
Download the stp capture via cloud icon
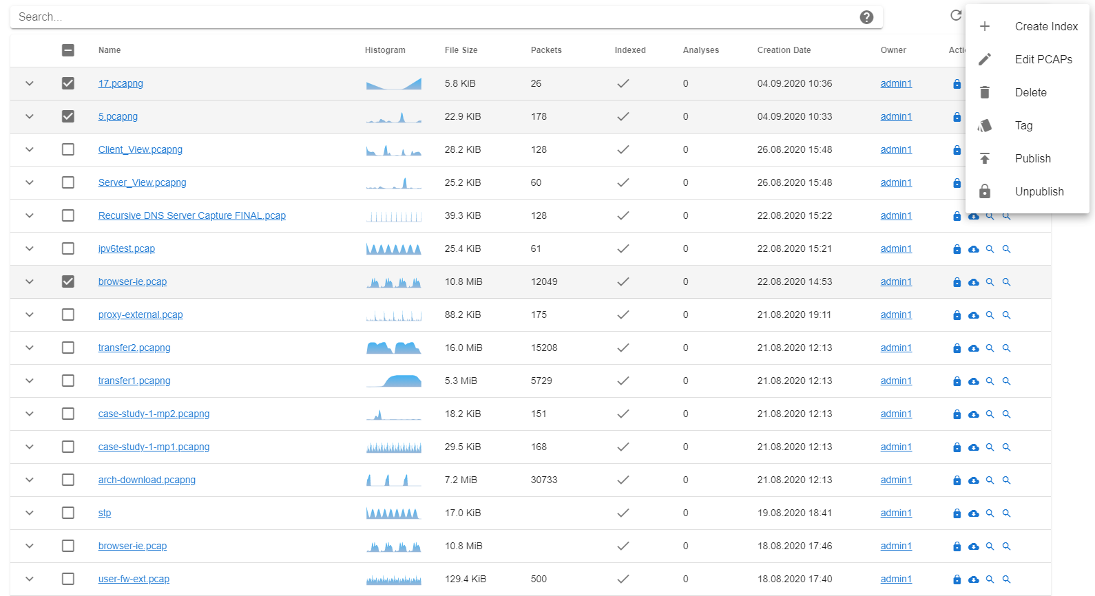[x=973, y=513]
